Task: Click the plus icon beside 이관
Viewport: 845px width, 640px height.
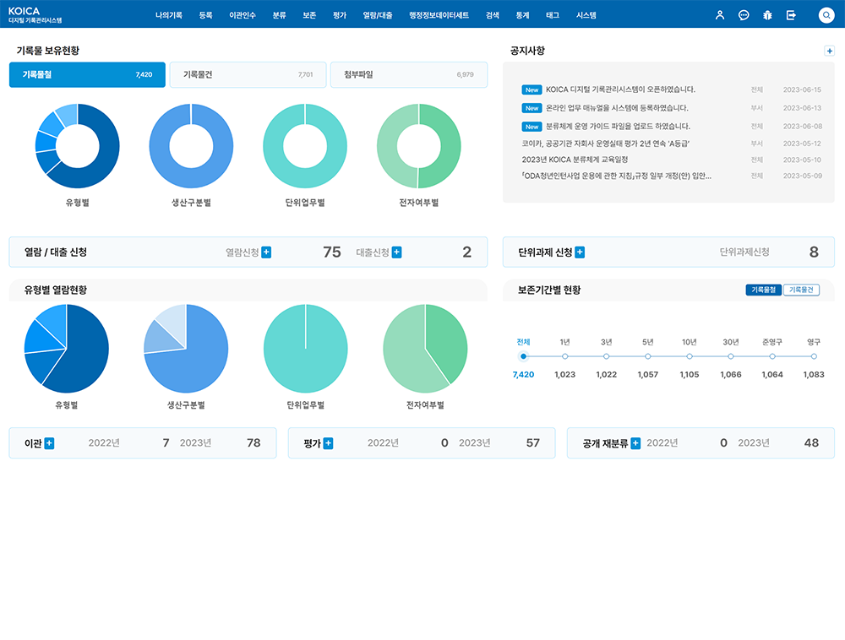Action: pos(49,443)
